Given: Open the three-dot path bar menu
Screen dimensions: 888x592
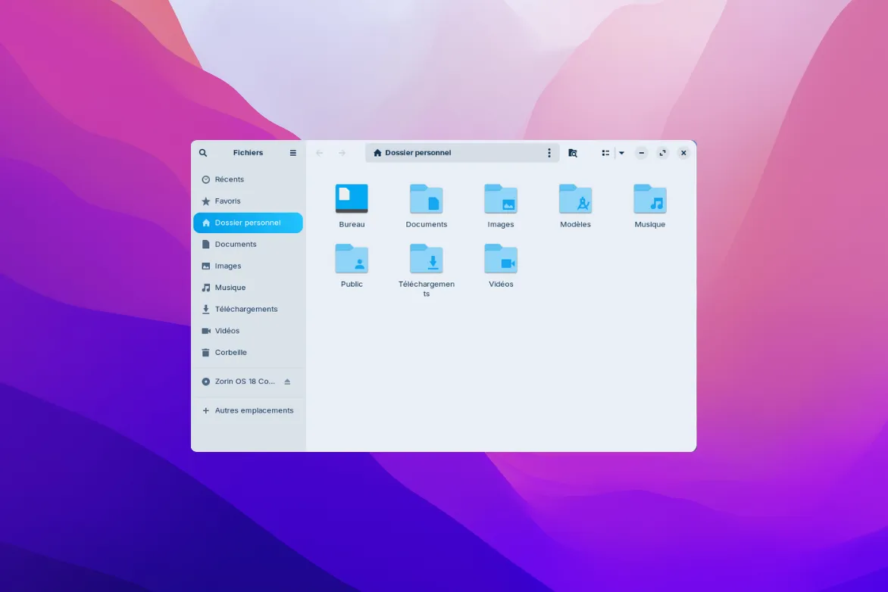Looking at the screenshot, I should pos(549,152).
